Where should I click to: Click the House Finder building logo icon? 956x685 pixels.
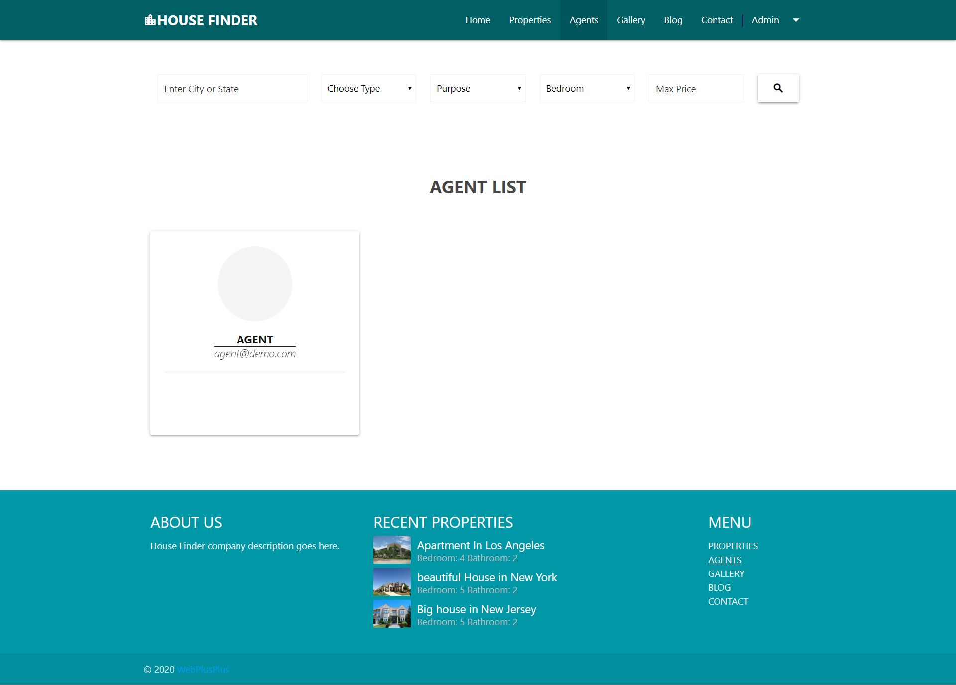coord(150,20)
